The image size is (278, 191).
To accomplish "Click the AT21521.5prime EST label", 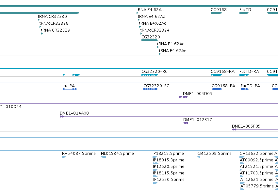I will [256, 167].
